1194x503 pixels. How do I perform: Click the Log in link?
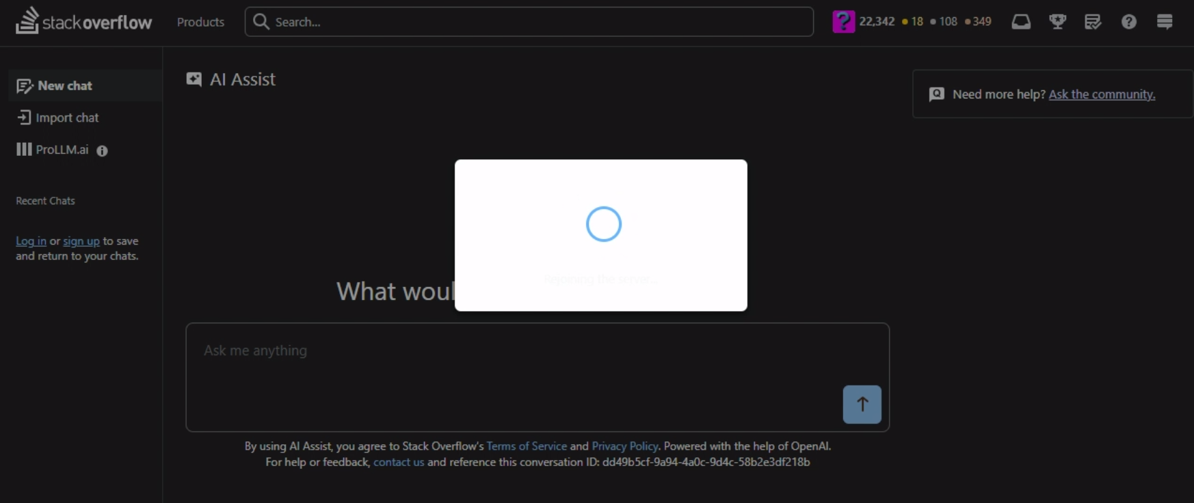(31, 241)
